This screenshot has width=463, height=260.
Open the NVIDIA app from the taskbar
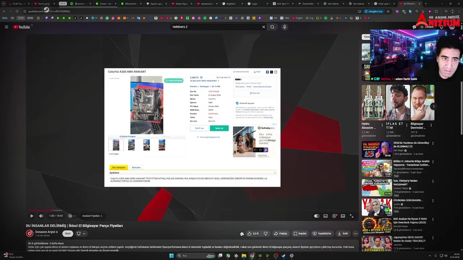tap(260, 256)
